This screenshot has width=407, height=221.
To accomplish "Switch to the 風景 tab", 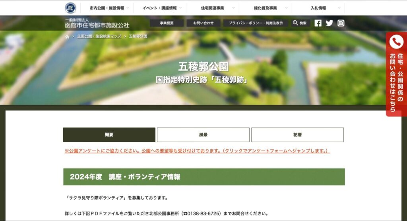I will 203,134.
